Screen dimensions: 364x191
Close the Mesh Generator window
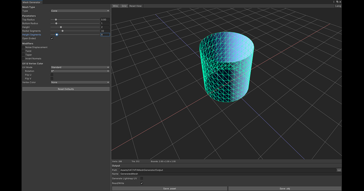click(340, 2)
